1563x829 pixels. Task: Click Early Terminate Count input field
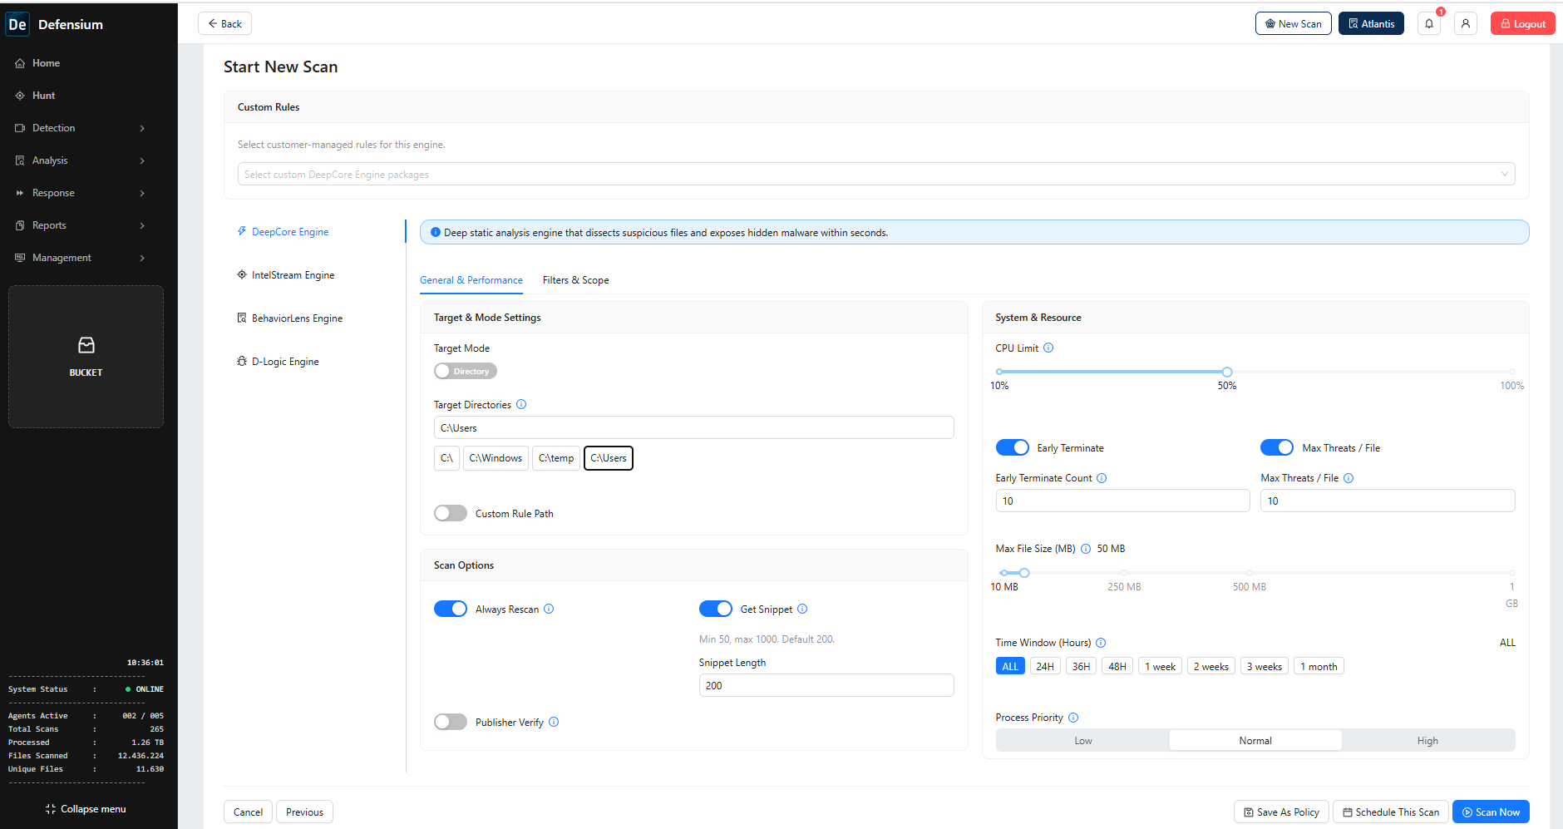click(x=1122, y=501)
